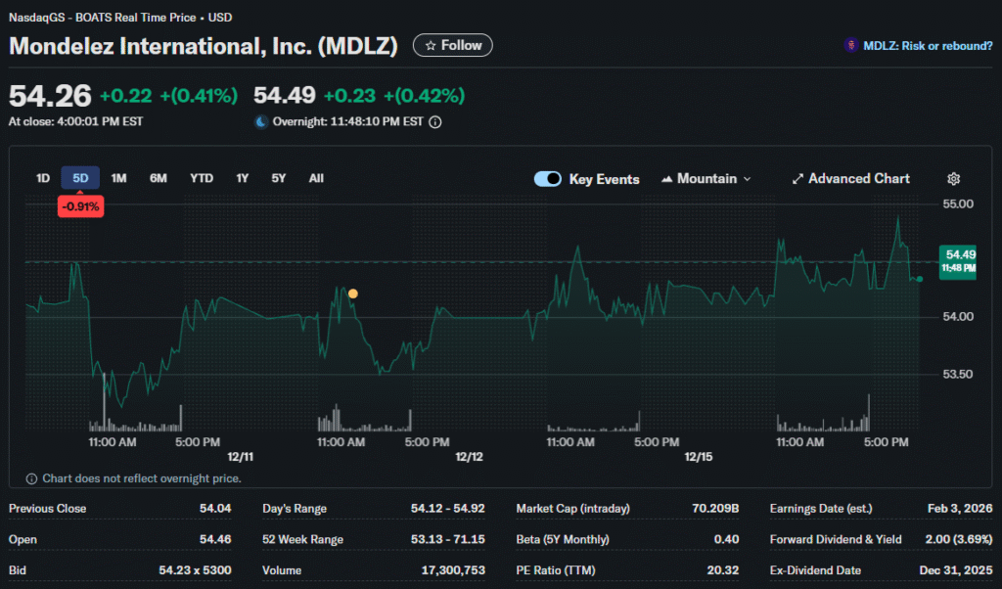Select the All time range

tap(316, 178)
